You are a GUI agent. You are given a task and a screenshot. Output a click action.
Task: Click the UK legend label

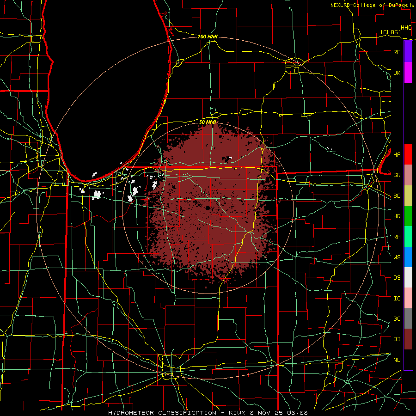pos(397,73)
